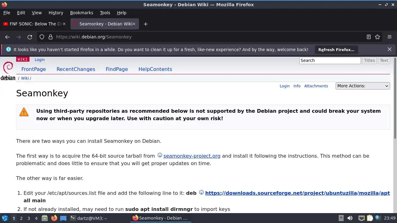Open the Attachments link

coord(316,86)
